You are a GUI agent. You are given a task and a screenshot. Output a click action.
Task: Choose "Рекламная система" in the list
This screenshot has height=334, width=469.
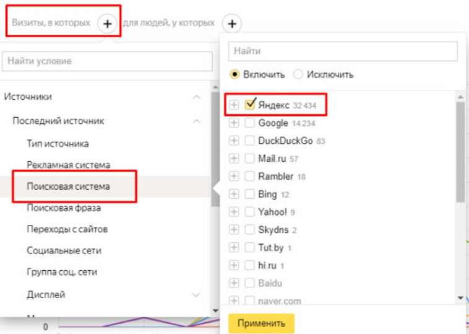[69, 165]
